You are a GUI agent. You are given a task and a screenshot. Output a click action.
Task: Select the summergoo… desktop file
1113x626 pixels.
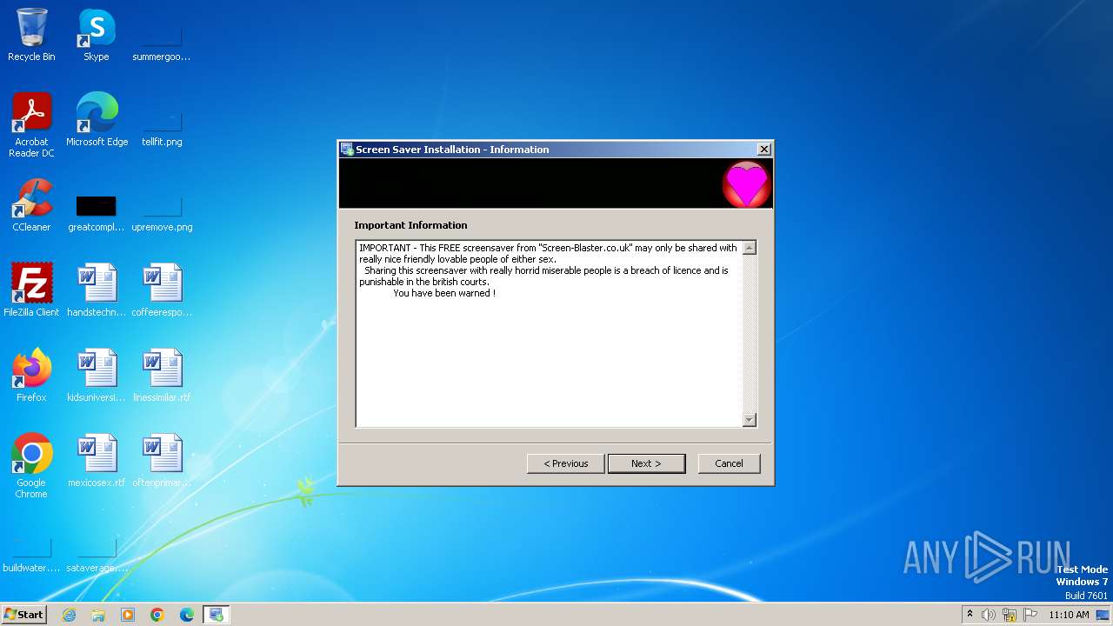(x=162, y=43)
